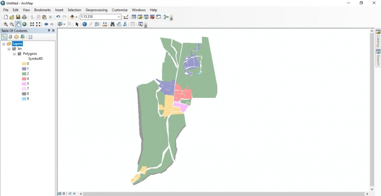The width and height of the screenshot is (381, 196).
Task: Print the map
Action: coord(24,17)
